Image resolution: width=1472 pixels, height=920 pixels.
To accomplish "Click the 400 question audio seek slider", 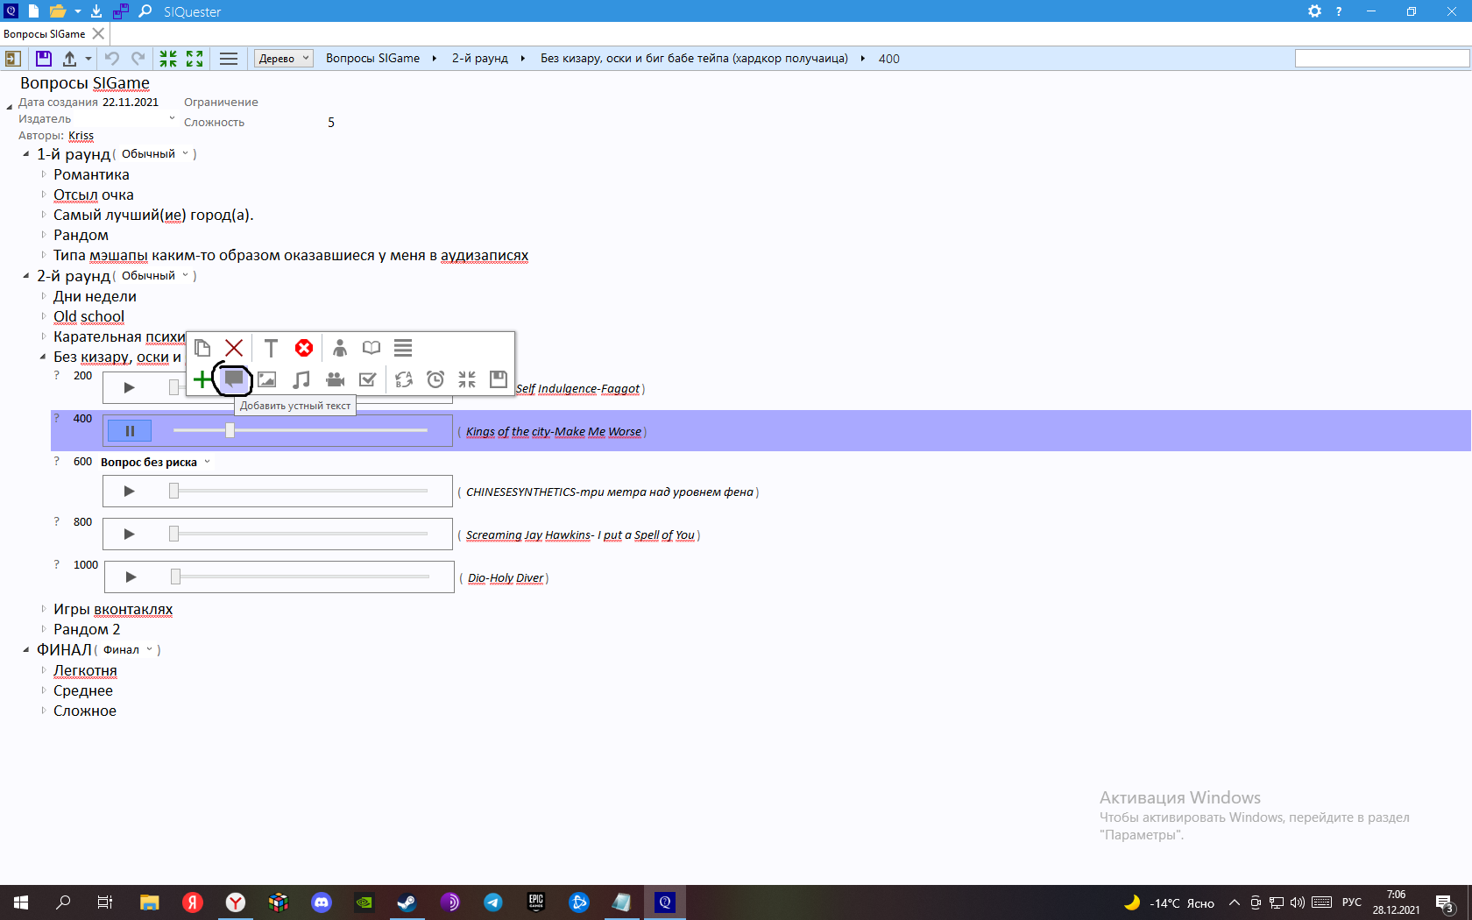I will [x=301, y=430].
